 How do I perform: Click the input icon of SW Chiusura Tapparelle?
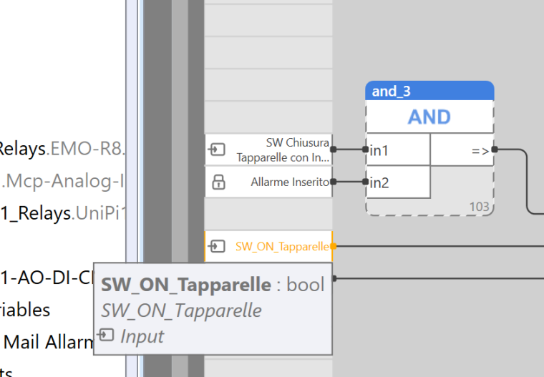click(216, 150)
